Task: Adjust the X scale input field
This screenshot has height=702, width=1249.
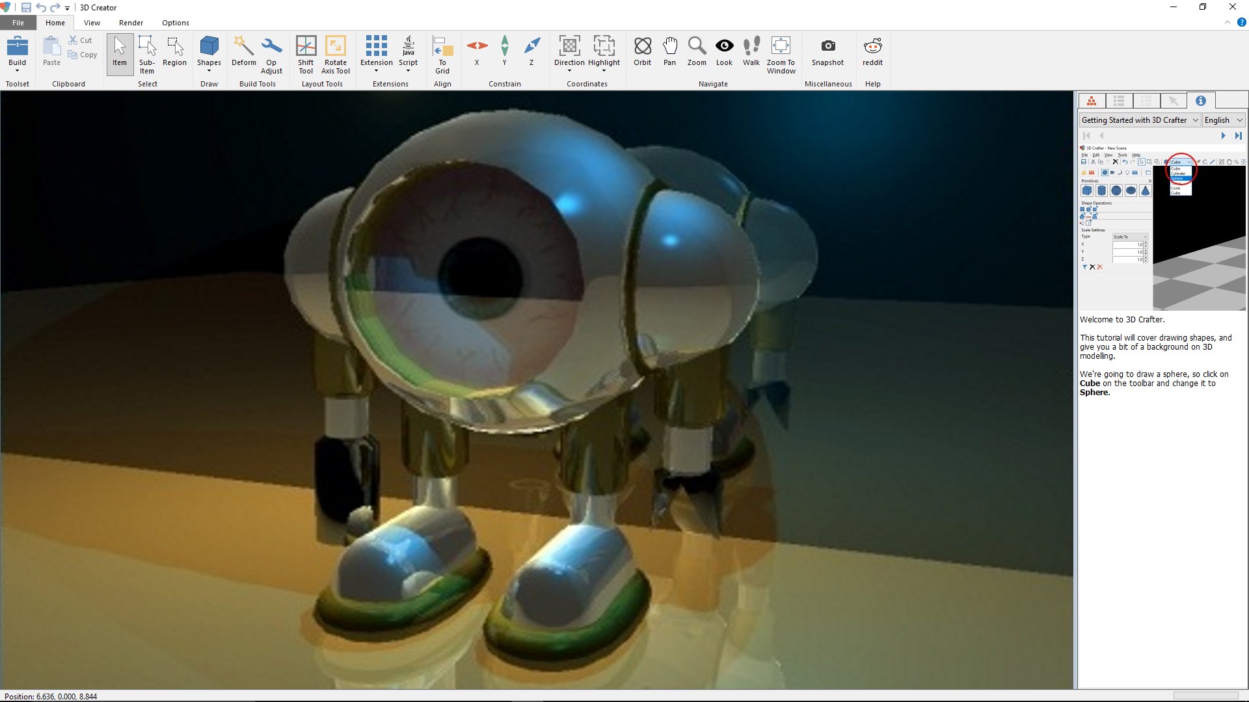Action: [1130, 244]
